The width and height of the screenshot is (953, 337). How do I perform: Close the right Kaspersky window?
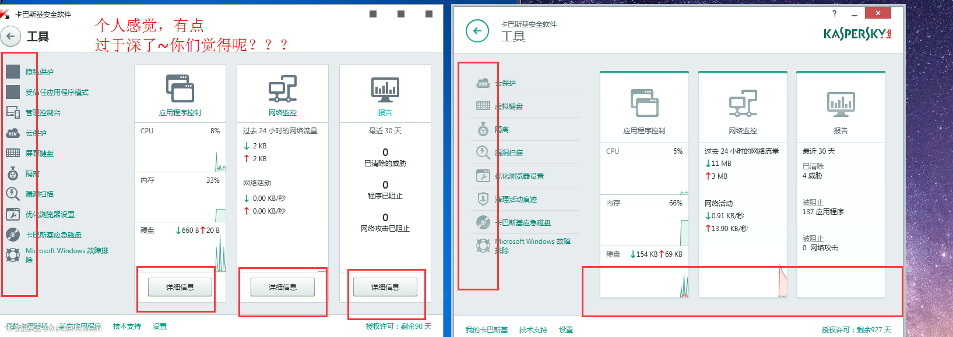coord(877,13)
